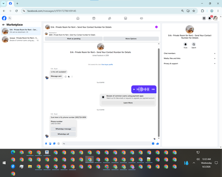Click the browser address bar URL
222x177 pixels.
coord(52,11)
